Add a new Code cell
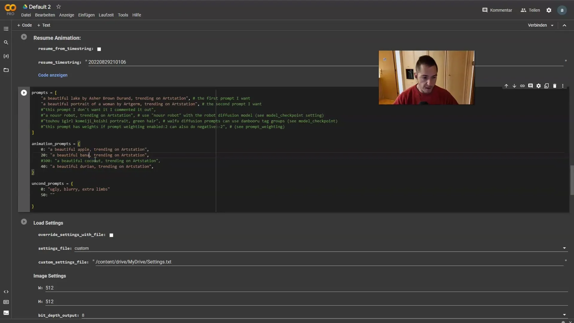 25,25
